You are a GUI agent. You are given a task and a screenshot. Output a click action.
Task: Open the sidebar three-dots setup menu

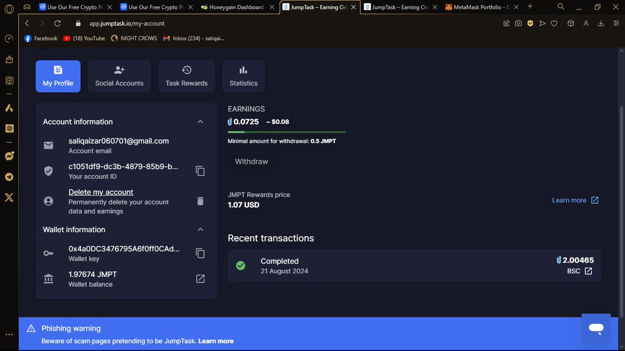tap(9, 335)
